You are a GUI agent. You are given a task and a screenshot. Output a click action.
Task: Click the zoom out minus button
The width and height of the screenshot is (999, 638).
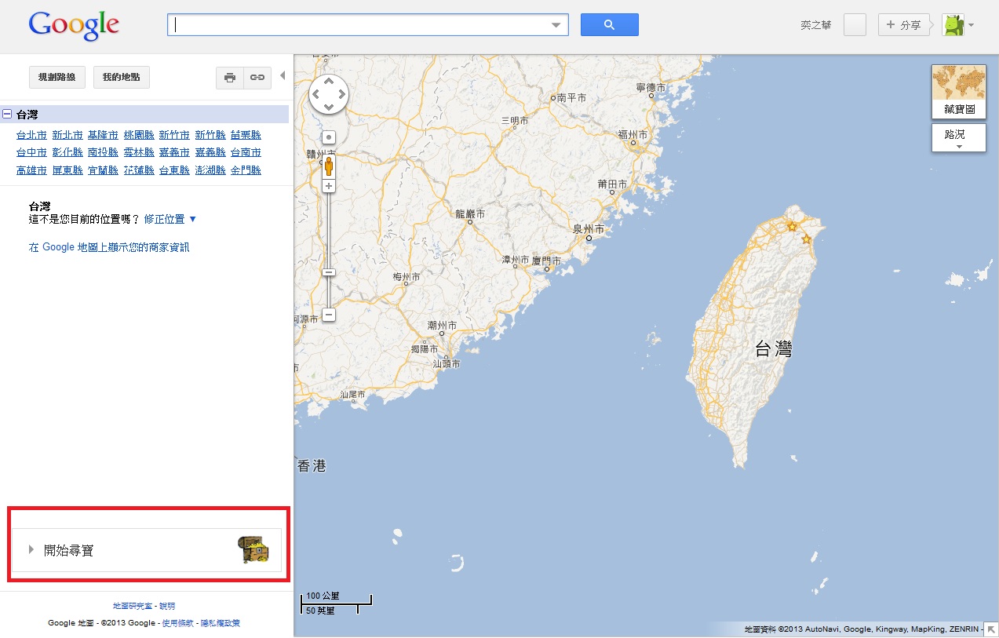point(329,315)
